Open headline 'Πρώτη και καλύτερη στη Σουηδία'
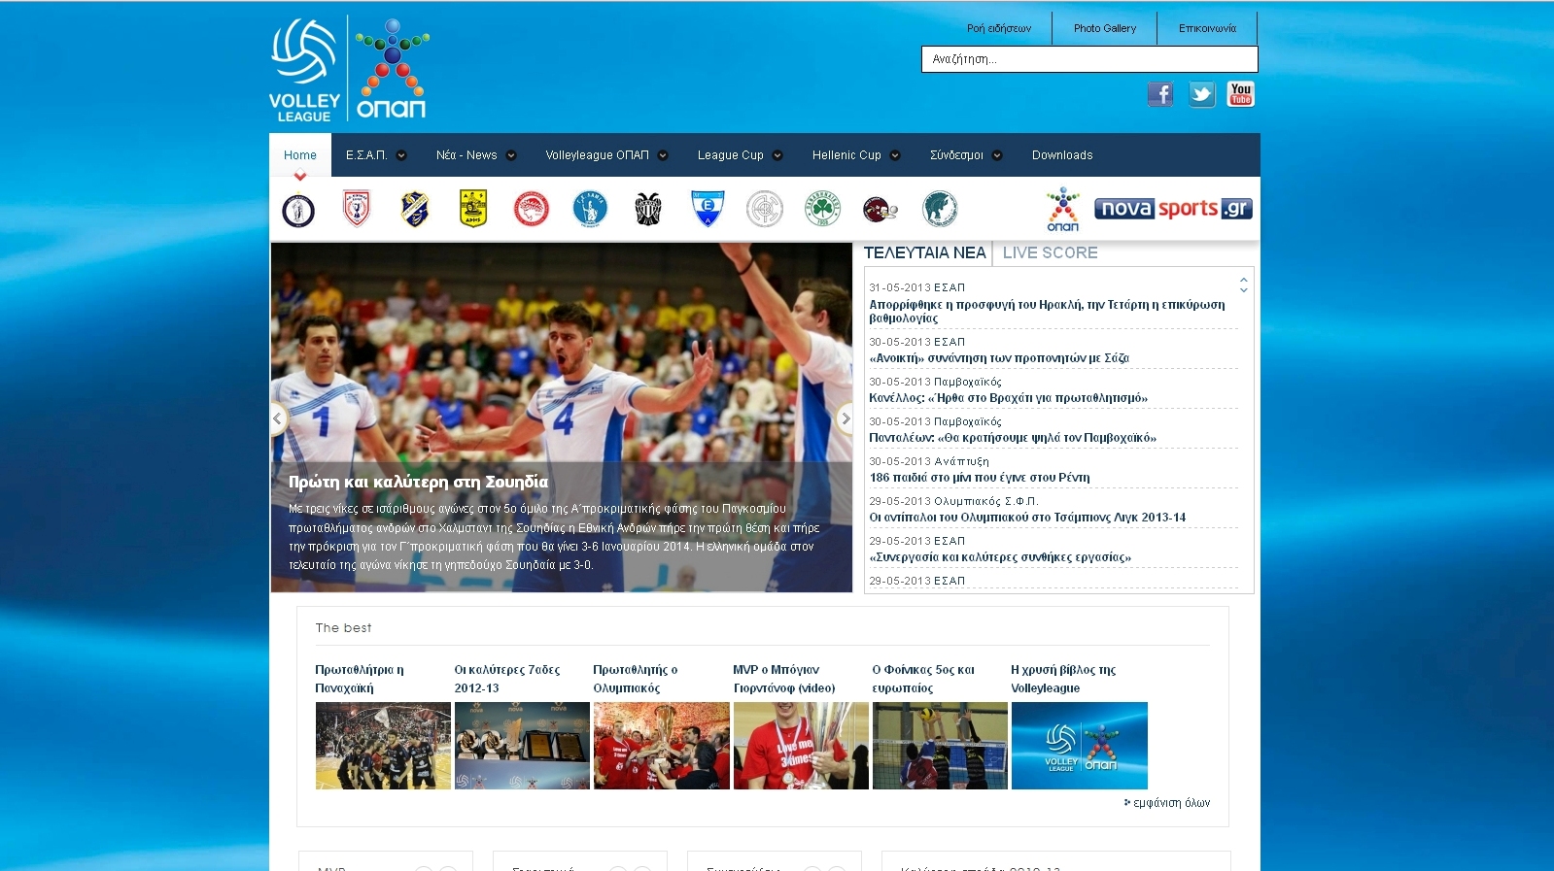 click(x=418, y=482)
